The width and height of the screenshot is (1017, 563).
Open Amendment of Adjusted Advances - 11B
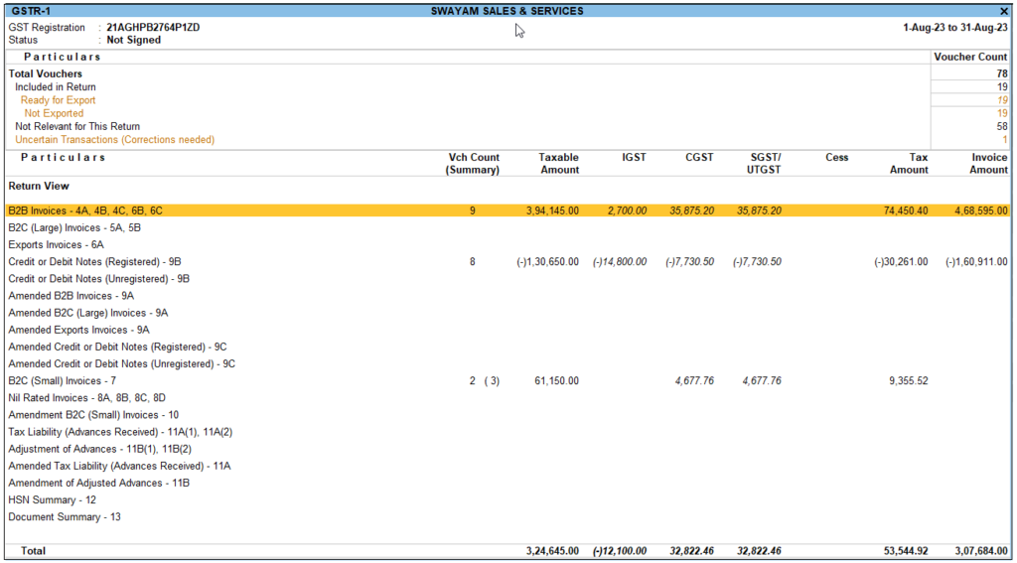coord(98,483)
